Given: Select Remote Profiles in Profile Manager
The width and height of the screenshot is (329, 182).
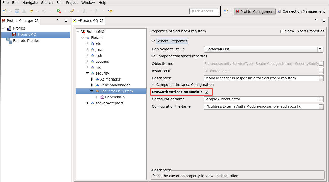Looking at the screenshot, I should [26, 41].
